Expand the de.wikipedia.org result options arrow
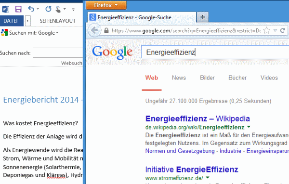Viewport: 289px width, 184px height. (x=249, y=127)
